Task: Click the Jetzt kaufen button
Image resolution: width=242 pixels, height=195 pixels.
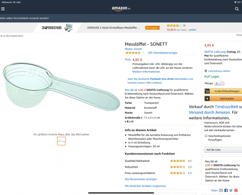Action: tap(223, 98)
